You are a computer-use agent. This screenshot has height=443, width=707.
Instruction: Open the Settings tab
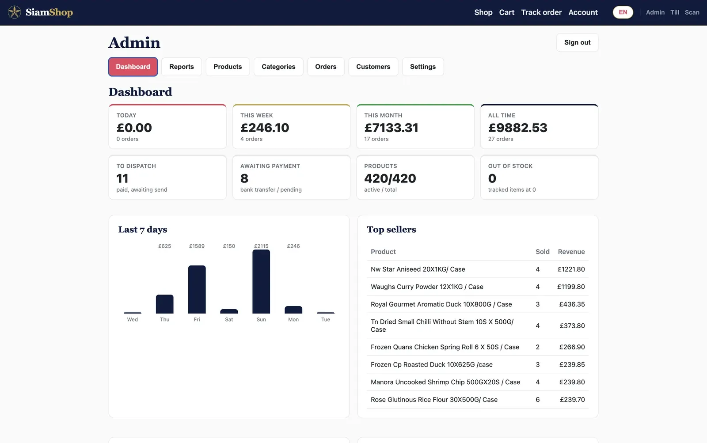(x=423, y=67)
